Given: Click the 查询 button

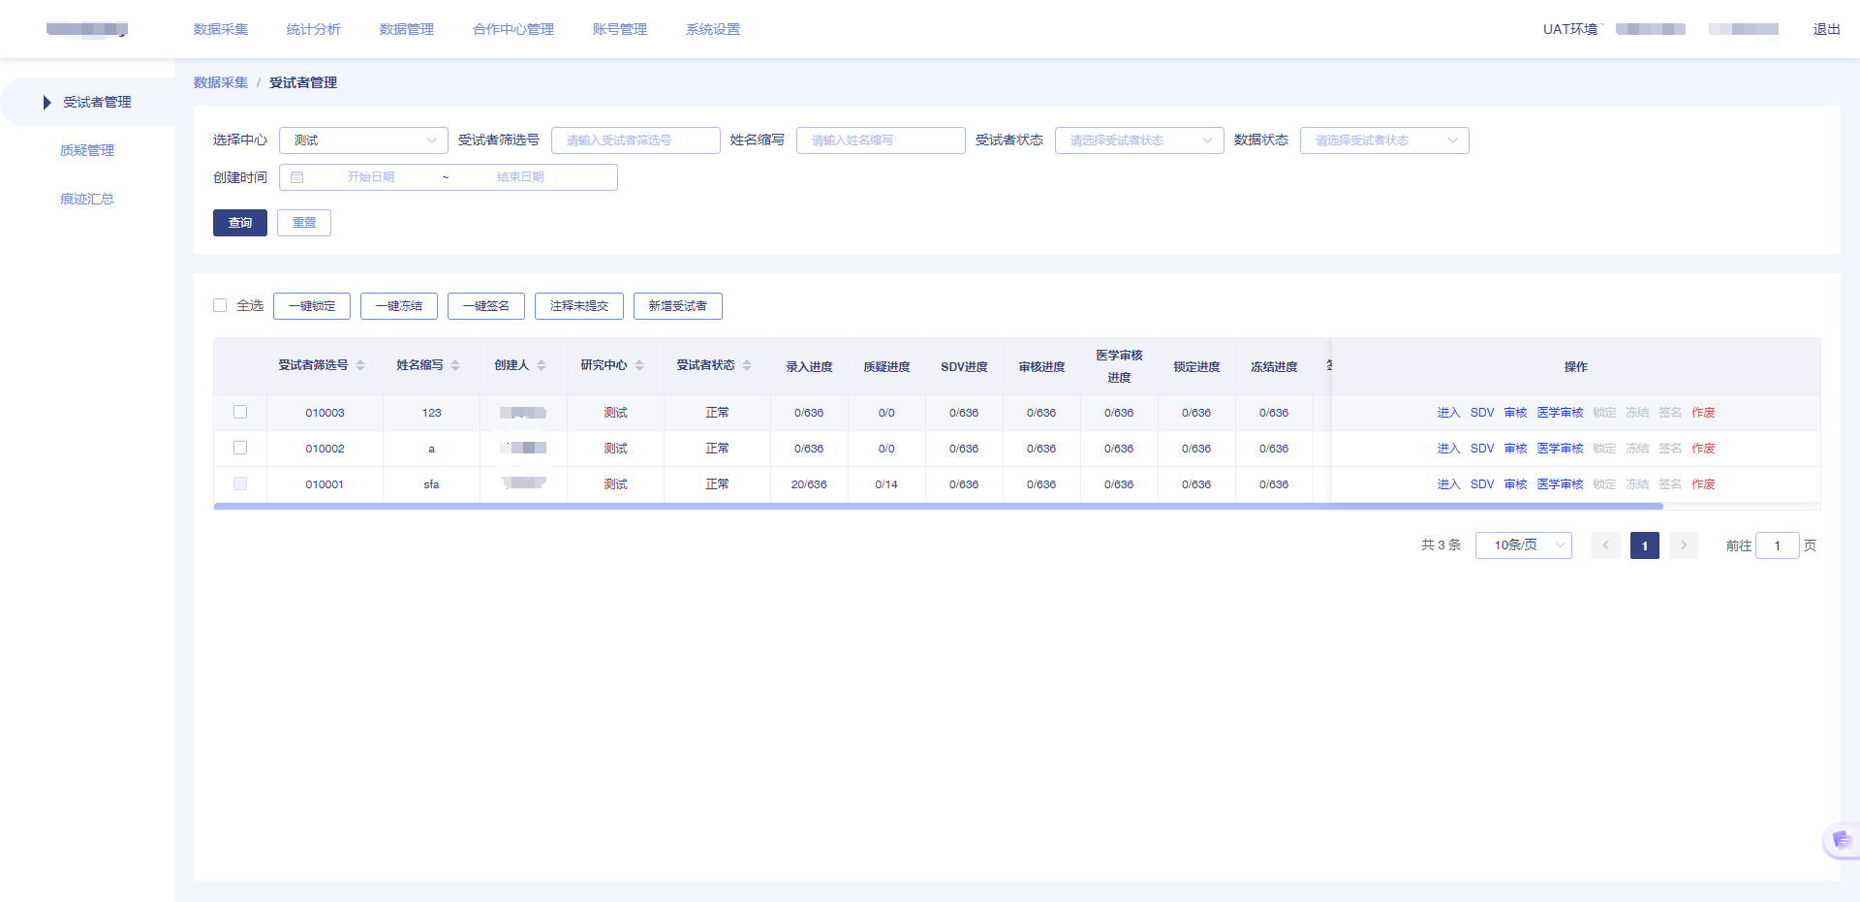Looking at the screenshot, I should point(240,223).
